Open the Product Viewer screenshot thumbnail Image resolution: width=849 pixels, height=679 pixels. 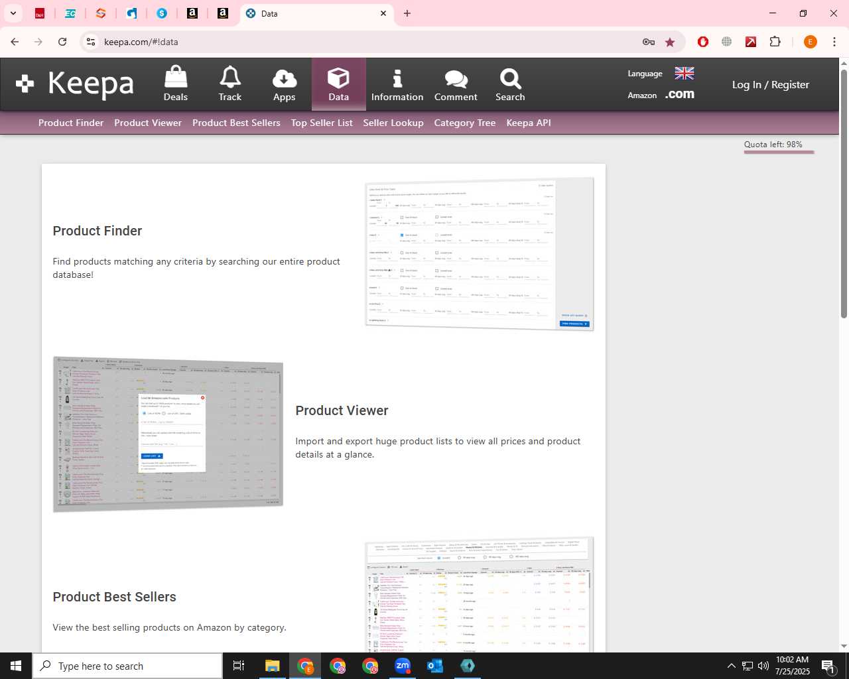[168, 434]
